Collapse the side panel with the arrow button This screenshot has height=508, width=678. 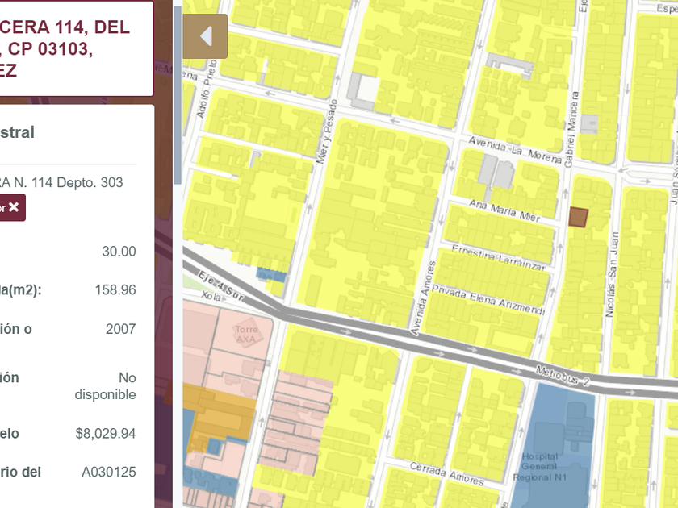click(x=205, y=36)
